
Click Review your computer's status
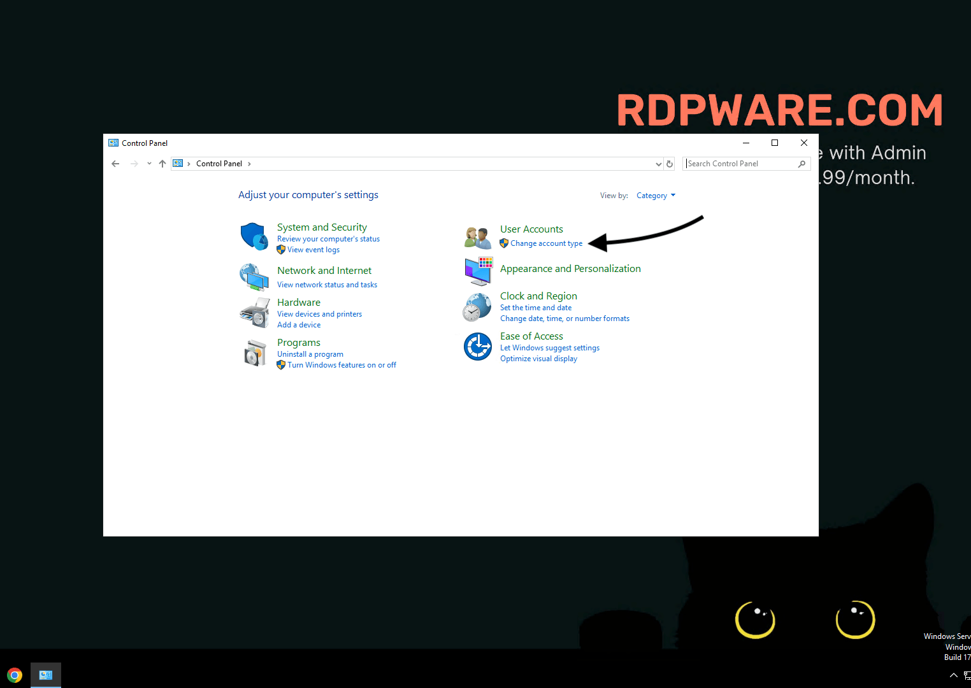click(x=328, y=239)
